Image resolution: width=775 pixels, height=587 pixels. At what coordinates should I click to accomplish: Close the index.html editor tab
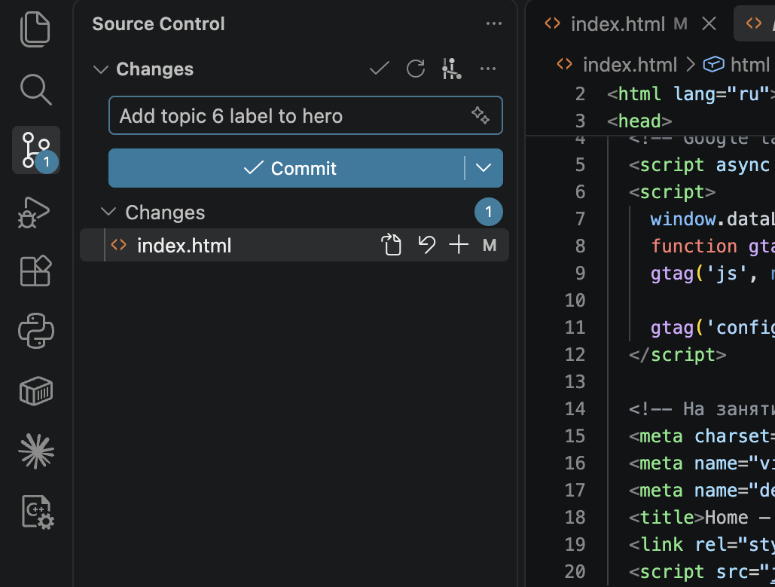coord(709,23)
